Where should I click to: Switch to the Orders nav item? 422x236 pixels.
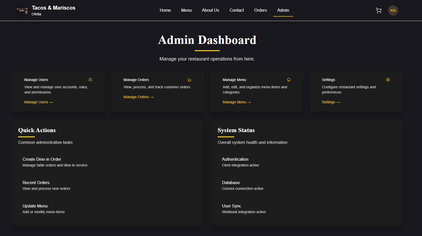(x=260, y=10)
